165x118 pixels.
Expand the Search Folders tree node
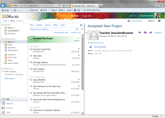3,63
